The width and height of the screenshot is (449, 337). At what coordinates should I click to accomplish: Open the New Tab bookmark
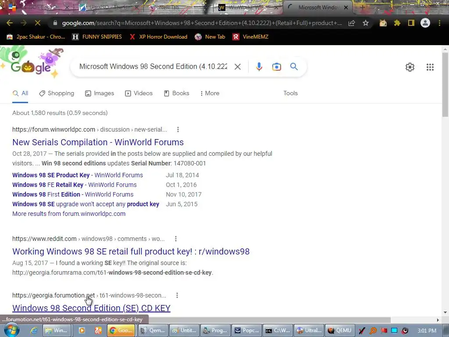coord(210,37)
